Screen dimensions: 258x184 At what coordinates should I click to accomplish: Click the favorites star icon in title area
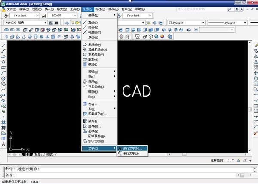click(241, 9)
